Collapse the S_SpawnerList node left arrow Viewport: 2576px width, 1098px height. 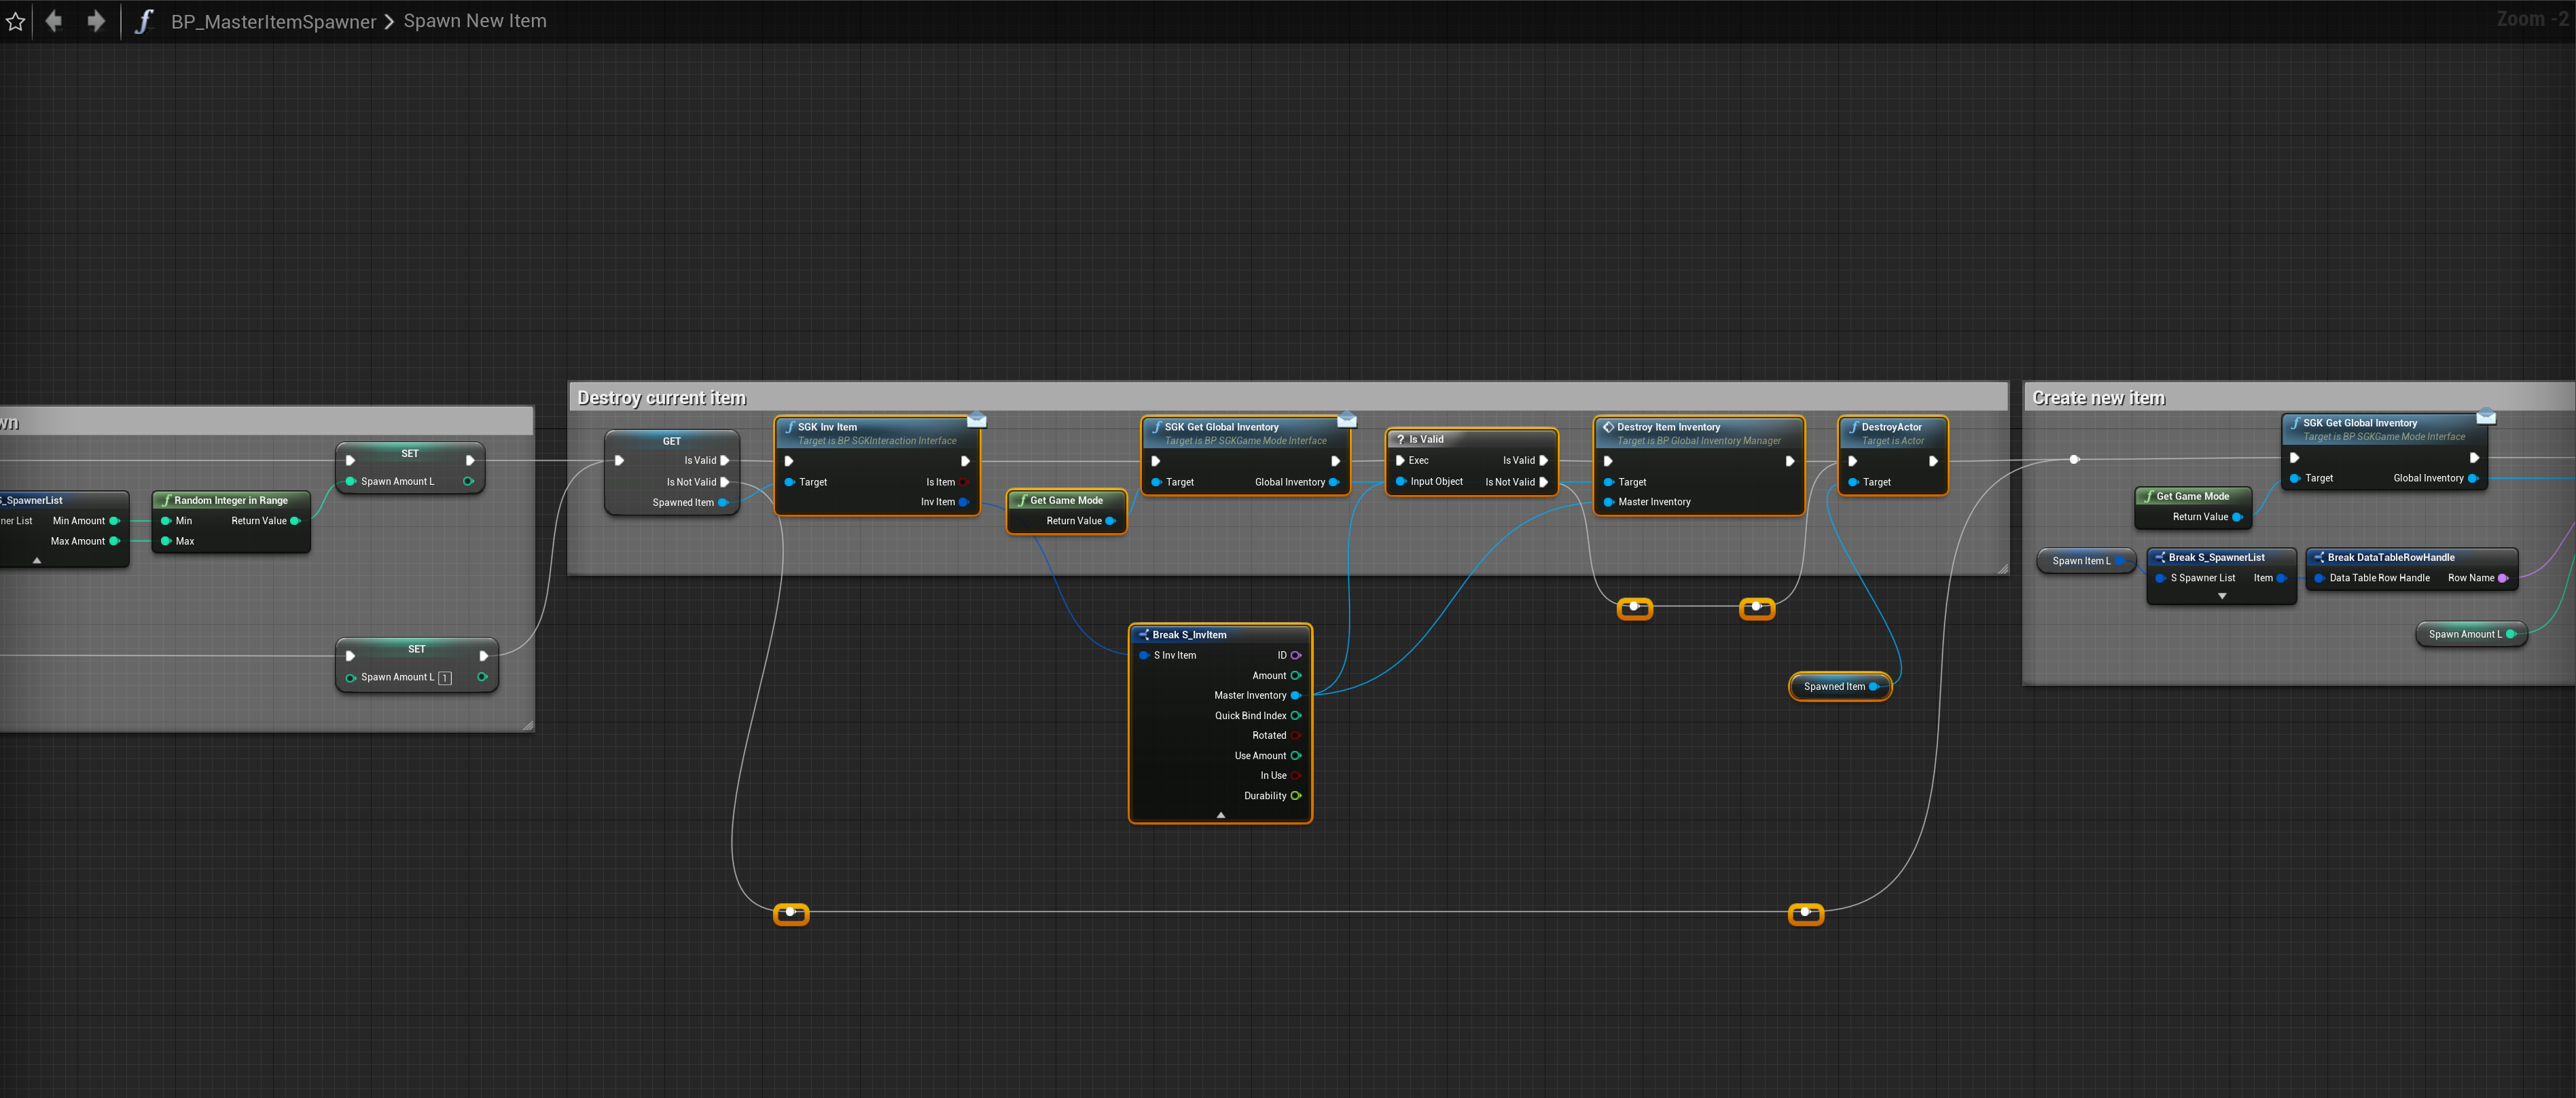pyautogui.click(x=37, y=561)
